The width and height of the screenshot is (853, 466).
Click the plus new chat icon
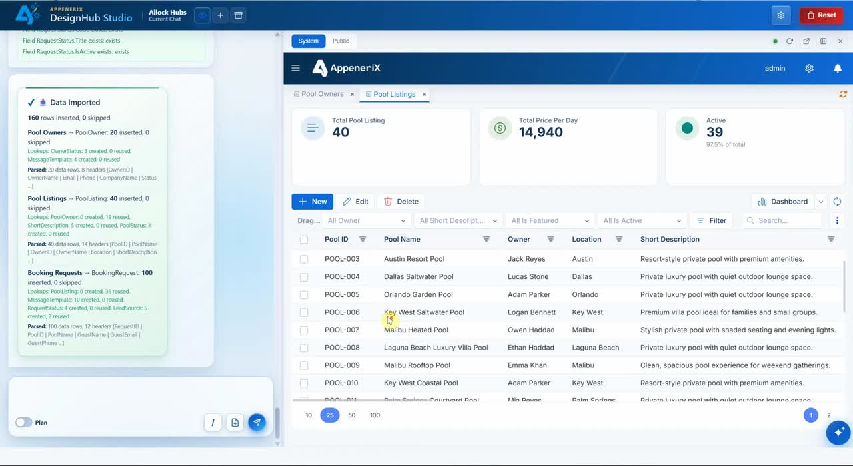point(220,15)
